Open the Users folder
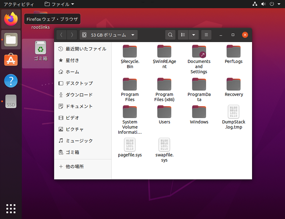This screenshot has height=219, width=285. pos(164,115)
